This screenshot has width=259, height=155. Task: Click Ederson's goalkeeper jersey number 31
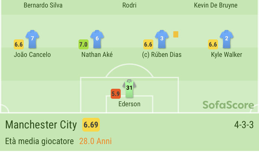click(129, 89)
